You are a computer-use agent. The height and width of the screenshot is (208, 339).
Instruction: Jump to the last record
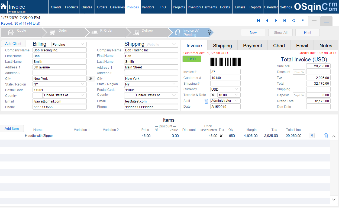[285, 21]
